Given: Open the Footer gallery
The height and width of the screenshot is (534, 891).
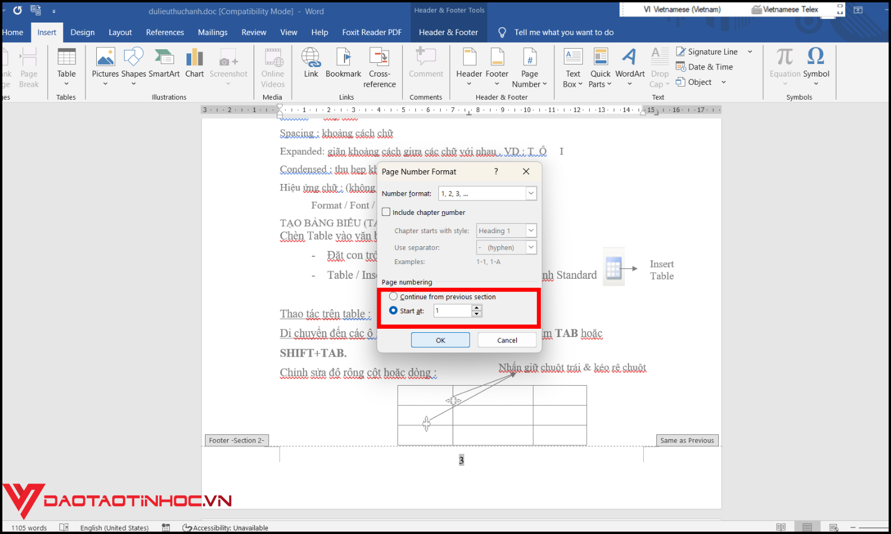Looking at the screenshot, I should tap(497, 67).
